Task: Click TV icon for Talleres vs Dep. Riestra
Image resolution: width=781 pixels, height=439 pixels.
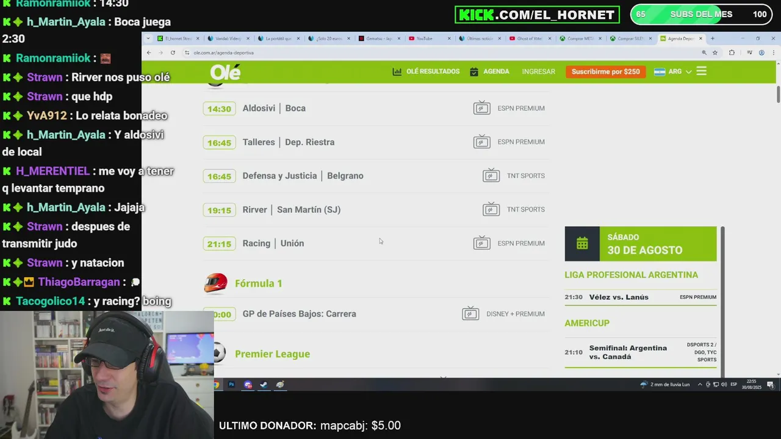Action: click(482, 141)
